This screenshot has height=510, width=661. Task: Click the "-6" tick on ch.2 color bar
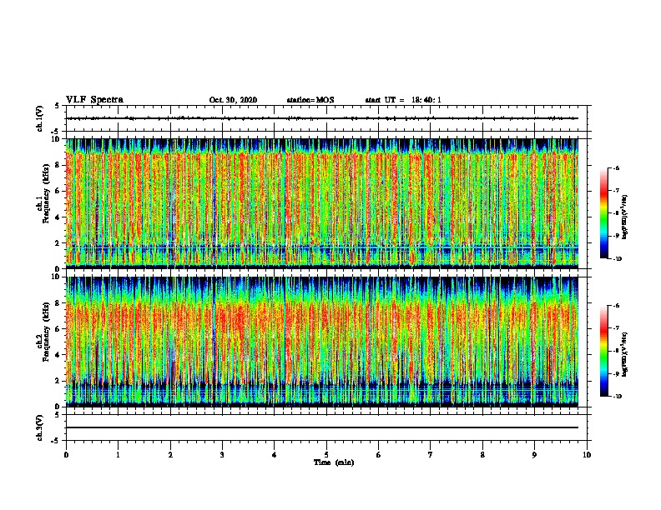pos(617,306)
